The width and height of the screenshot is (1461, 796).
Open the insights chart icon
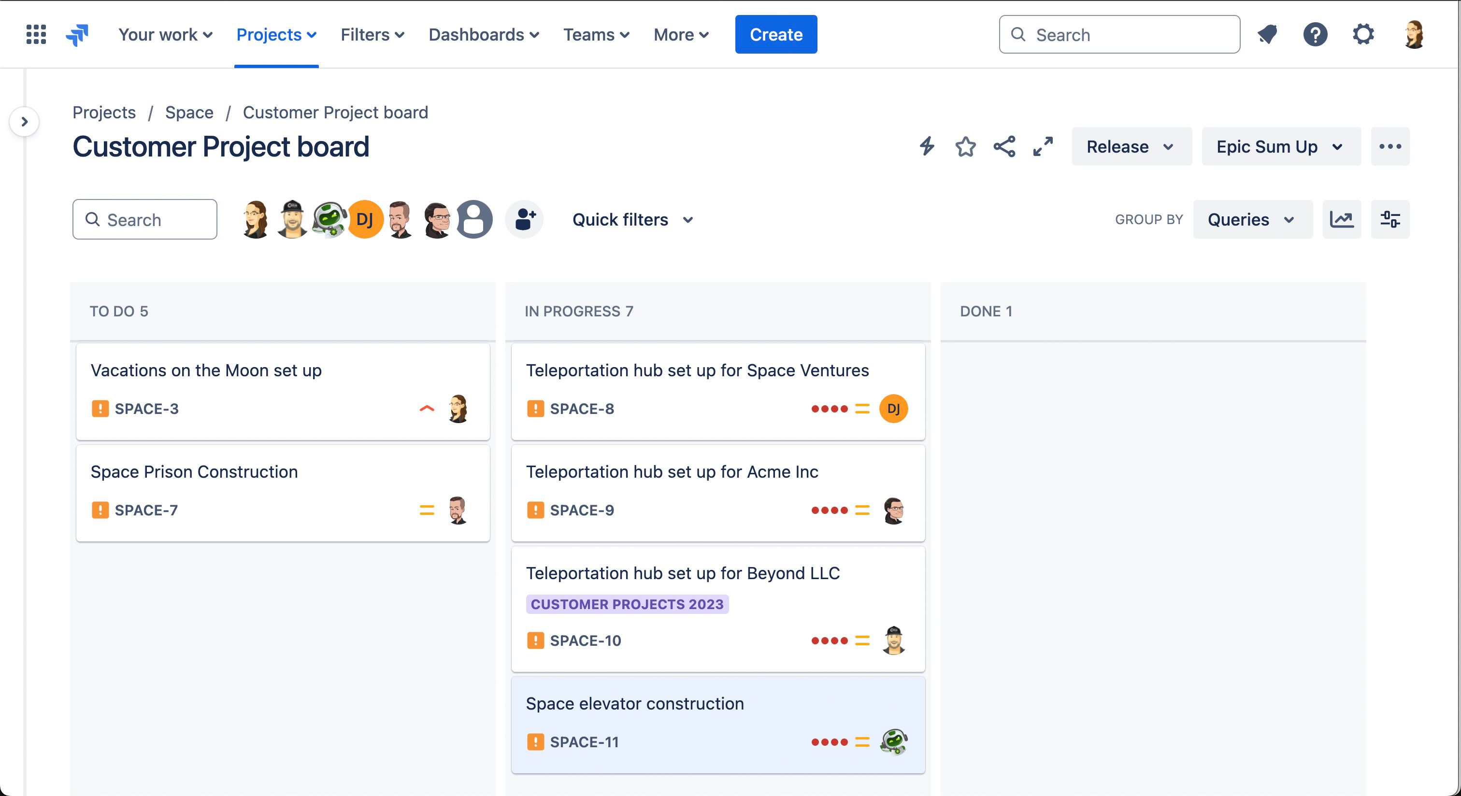(x=1341, y=219)
